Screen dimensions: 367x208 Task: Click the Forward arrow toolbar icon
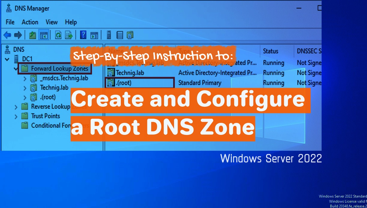[18, 35]
